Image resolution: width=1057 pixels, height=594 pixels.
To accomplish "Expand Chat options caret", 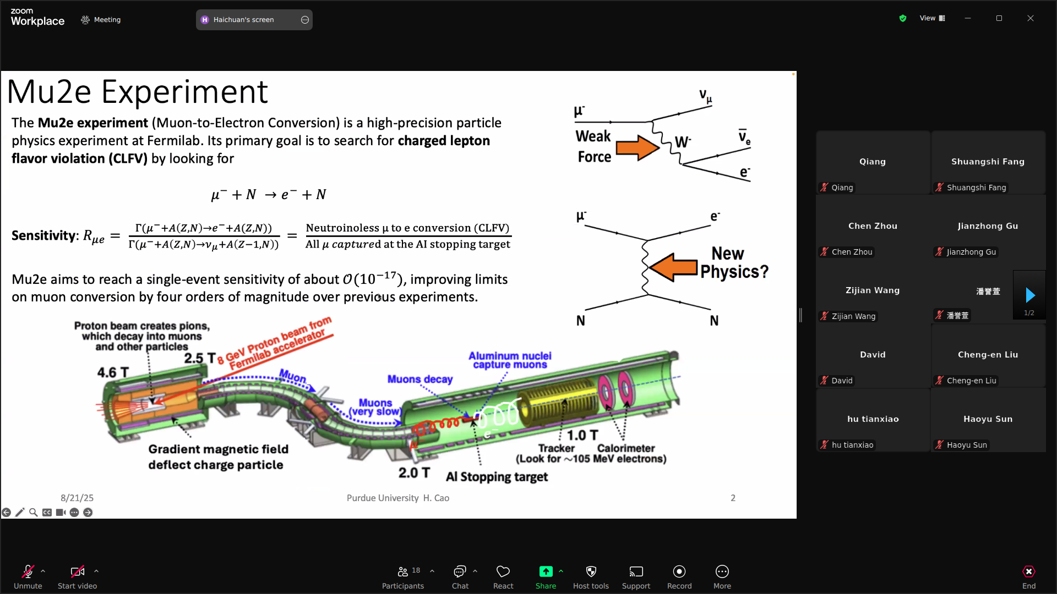I will [475, 571].
